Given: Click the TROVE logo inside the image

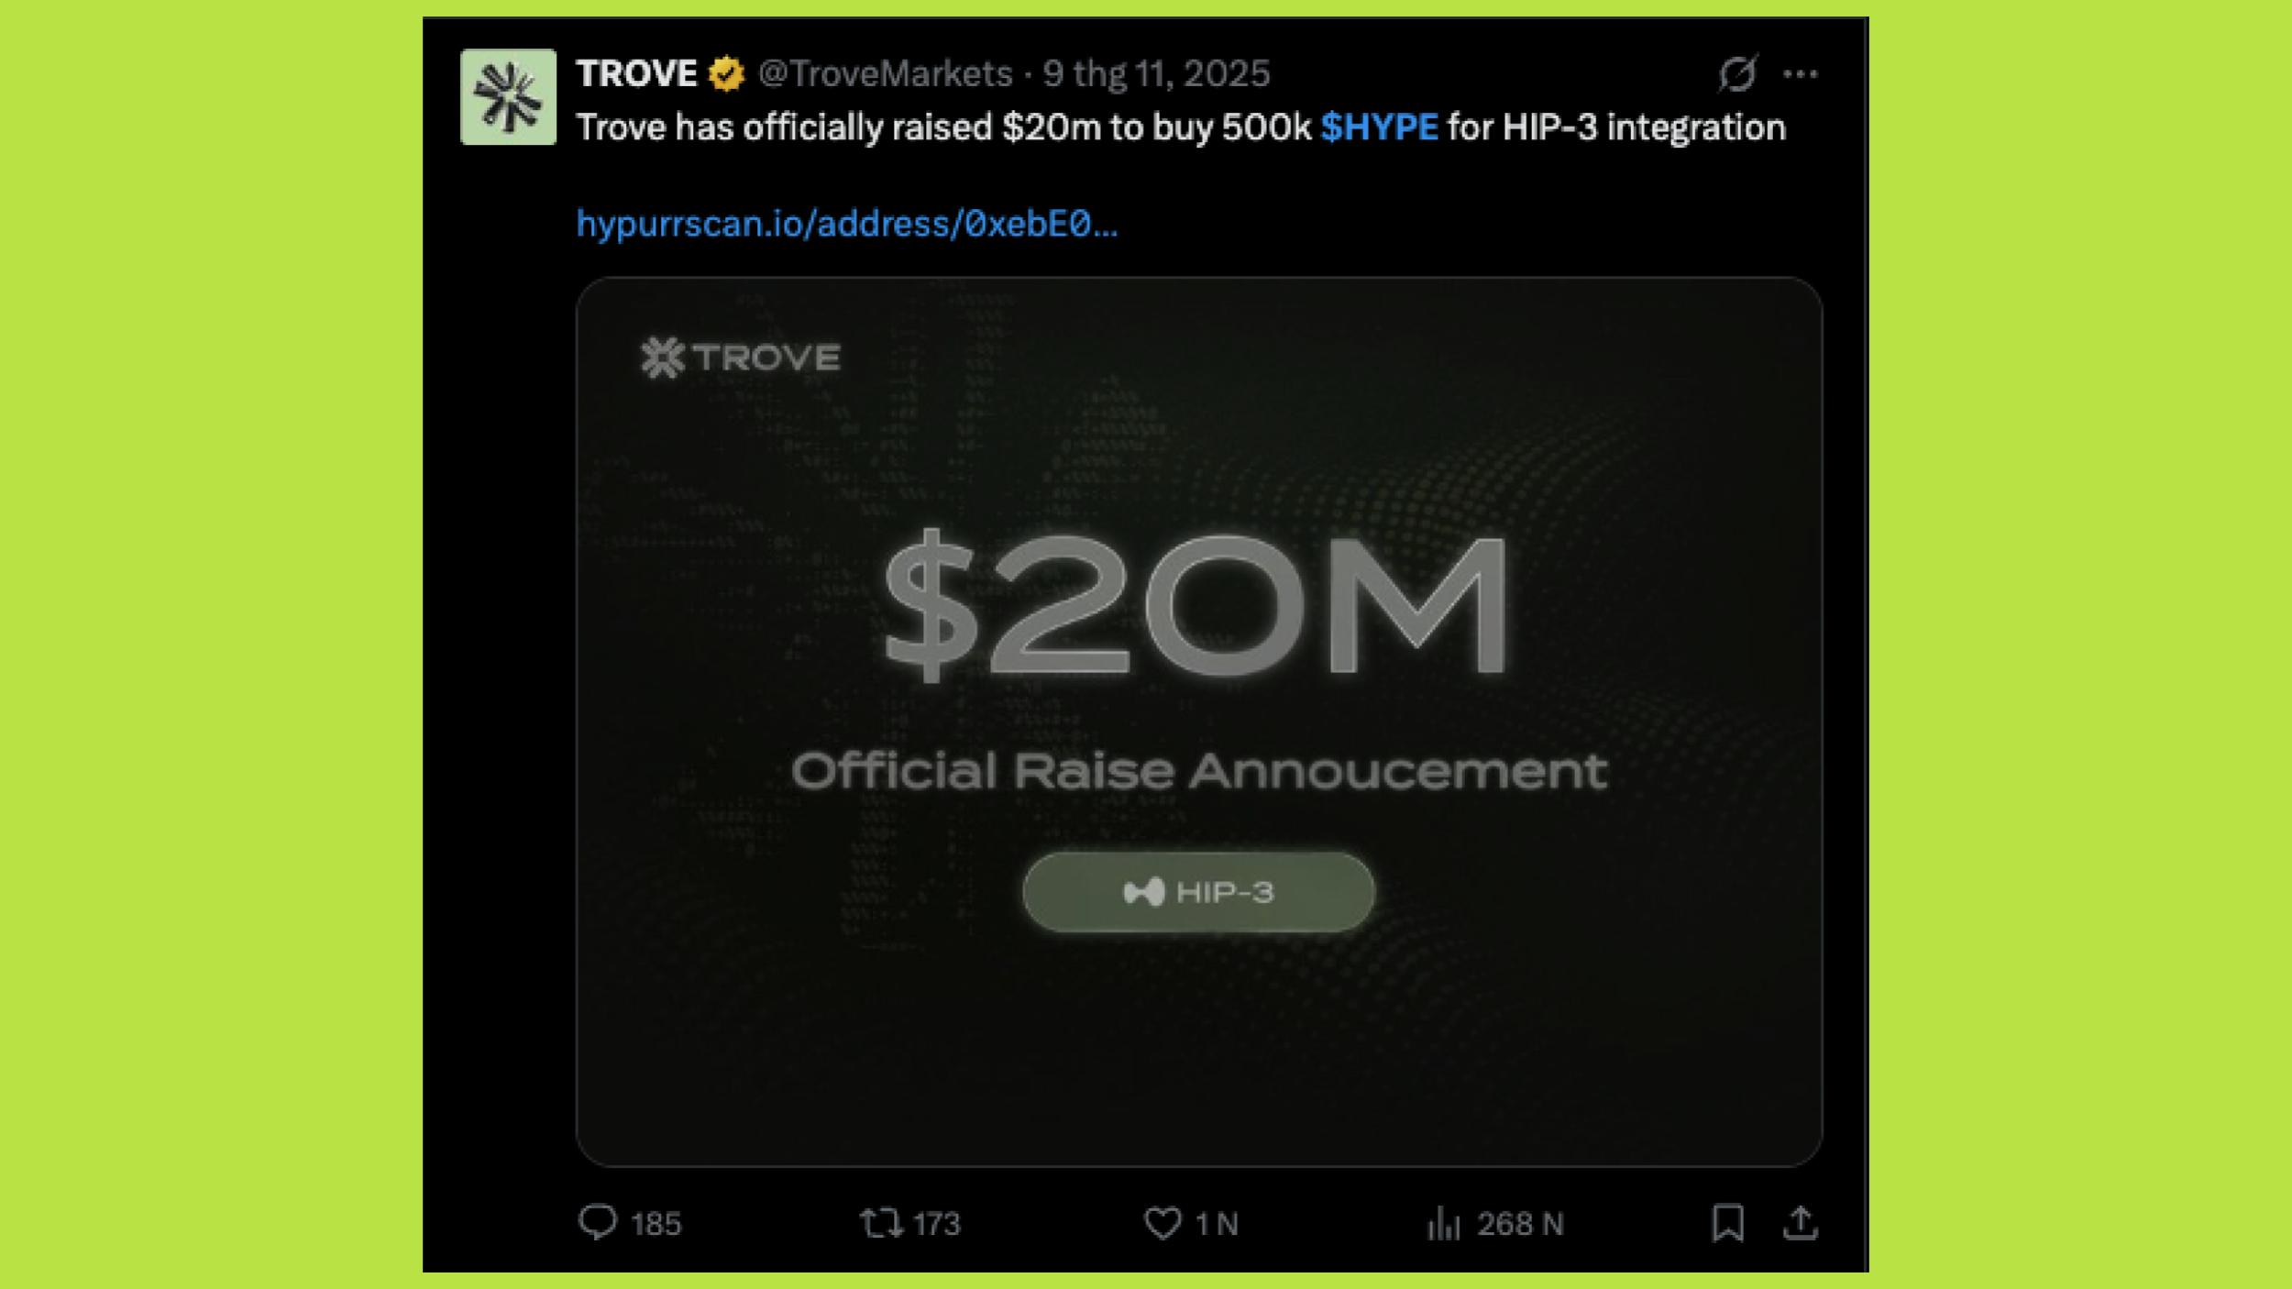Looking at the screenshot, I should (740, 358).
